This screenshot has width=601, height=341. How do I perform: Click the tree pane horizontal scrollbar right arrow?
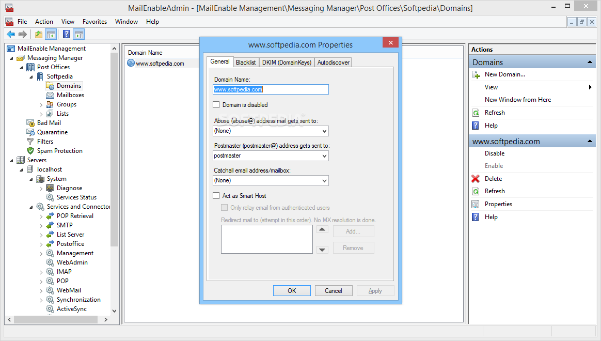pos(106,319)
